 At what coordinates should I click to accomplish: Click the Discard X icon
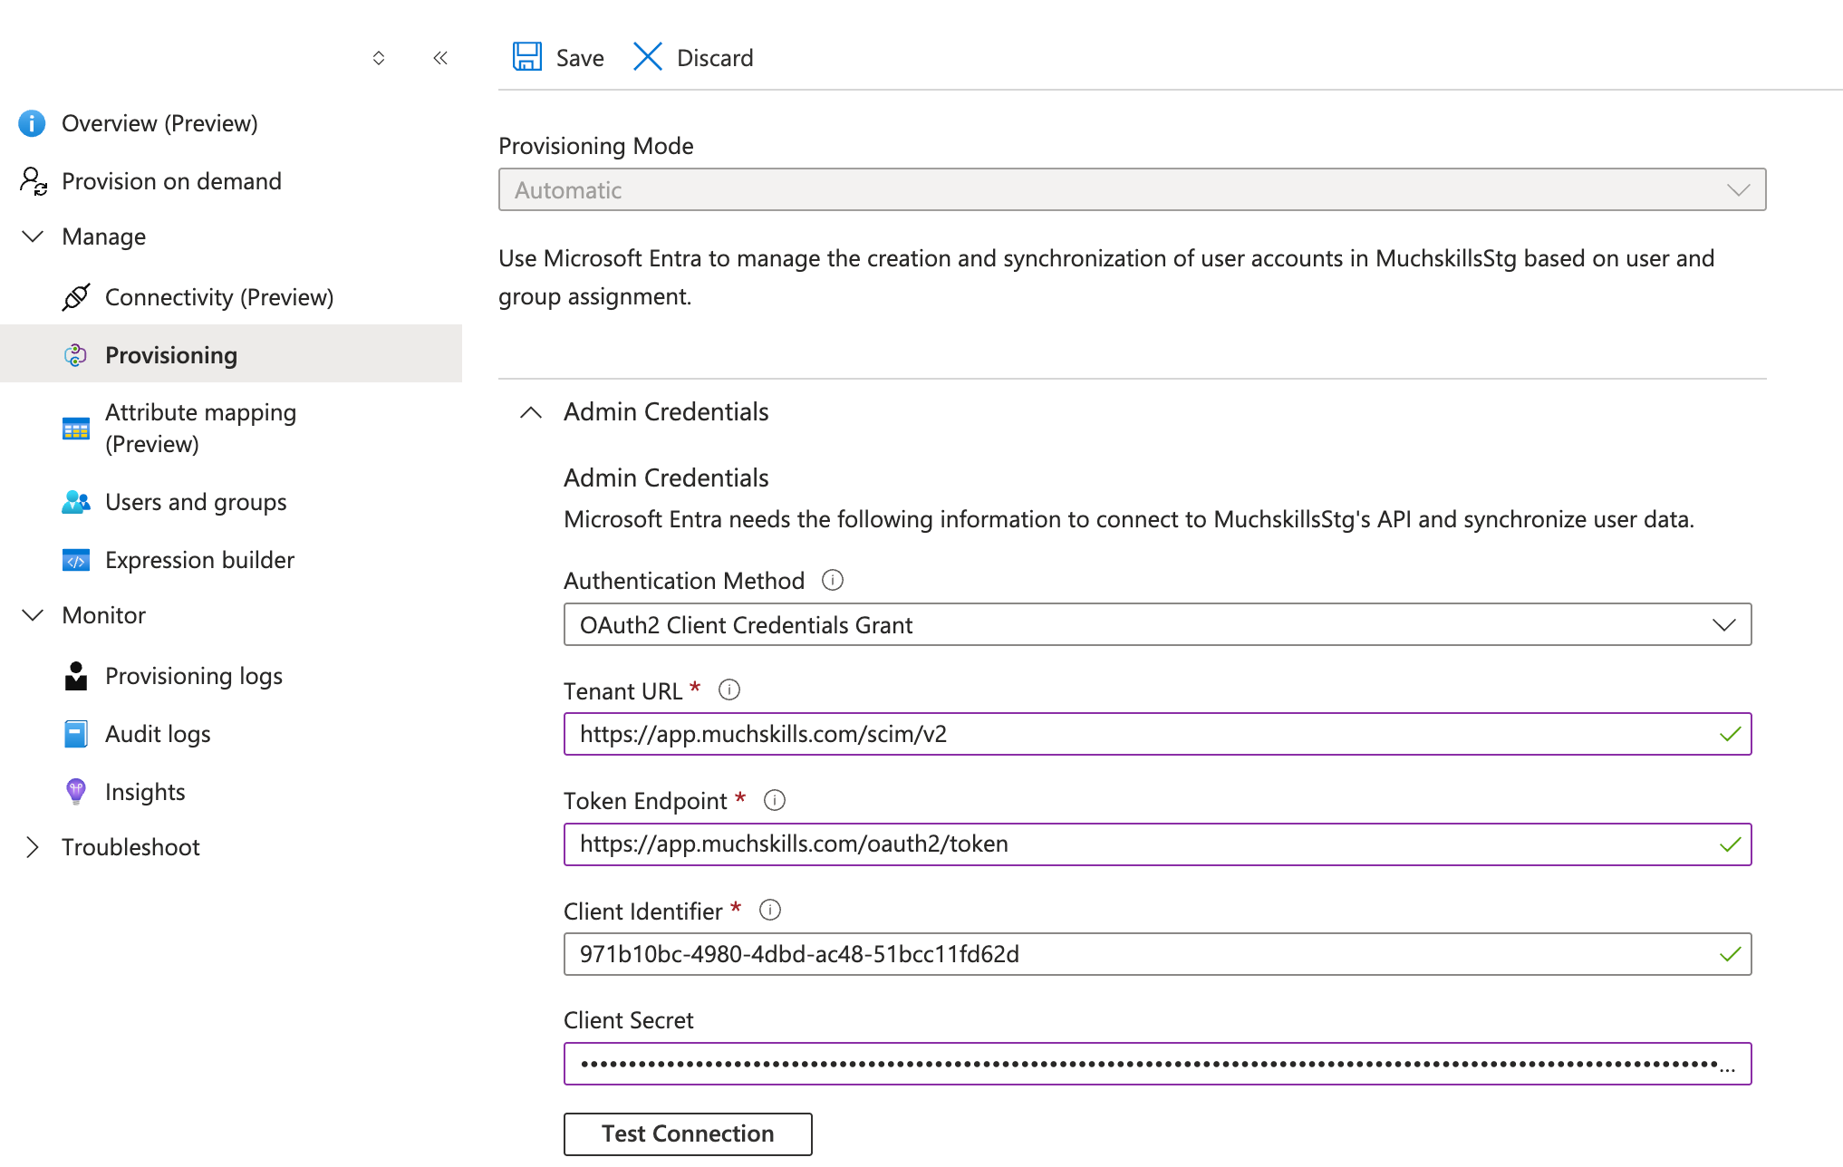point(647,57)
